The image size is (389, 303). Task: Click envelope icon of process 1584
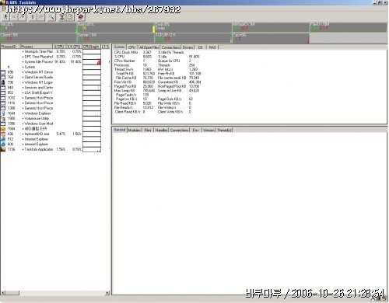pos(3,129)
